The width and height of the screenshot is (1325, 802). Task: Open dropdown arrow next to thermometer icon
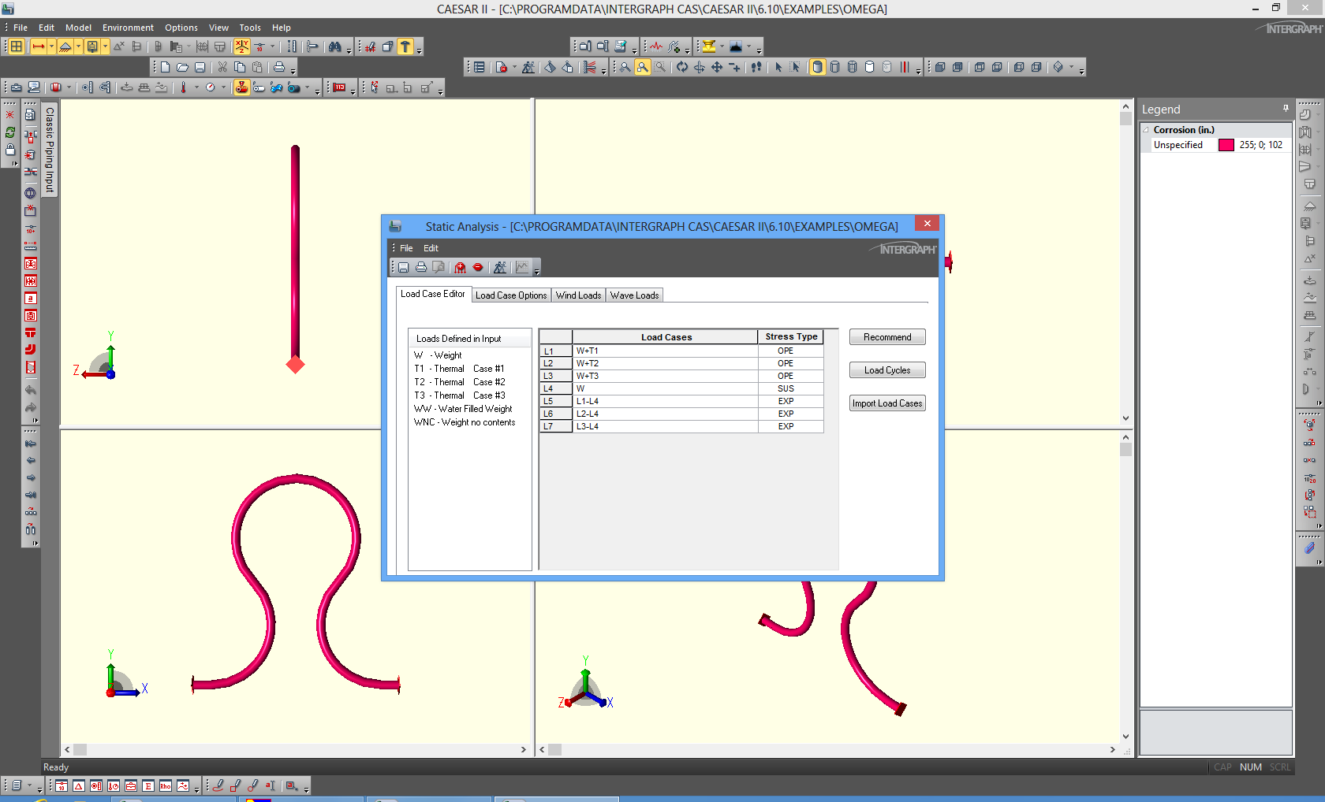[x=196, y=87]
